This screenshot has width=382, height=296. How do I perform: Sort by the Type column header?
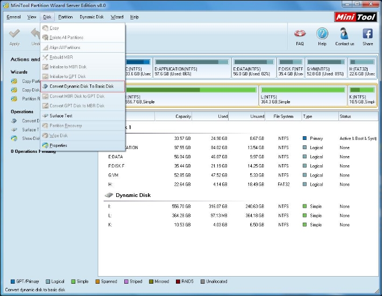[320, 116]
